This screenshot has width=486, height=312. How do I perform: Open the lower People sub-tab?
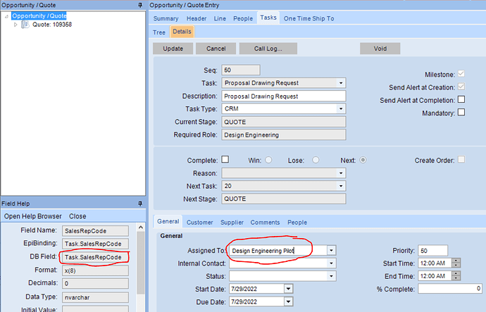(297, 223)
